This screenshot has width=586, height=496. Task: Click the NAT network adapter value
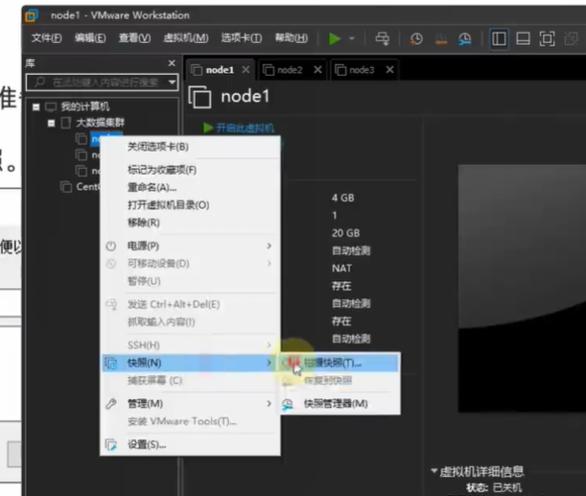click(341, 268)
